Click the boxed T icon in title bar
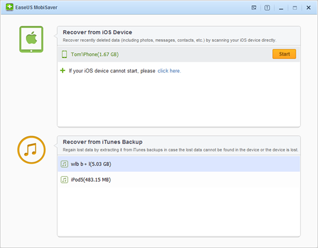The width and height of the screenshot is (318, 248). pyautogui.click(x=267, y=8)
